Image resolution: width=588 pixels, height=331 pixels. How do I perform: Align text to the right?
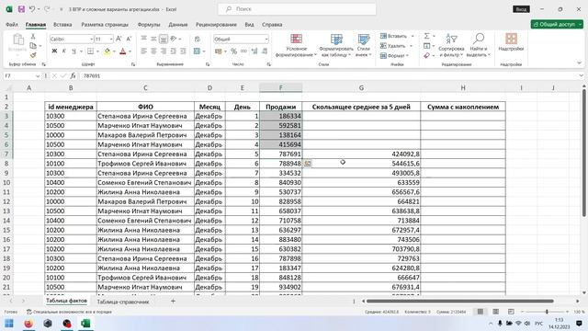tap(164, 51)
